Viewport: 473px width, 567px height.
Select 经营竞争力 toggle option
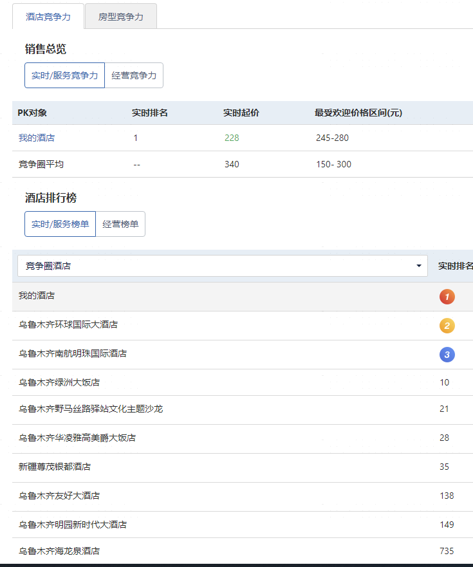coord(134,75)
